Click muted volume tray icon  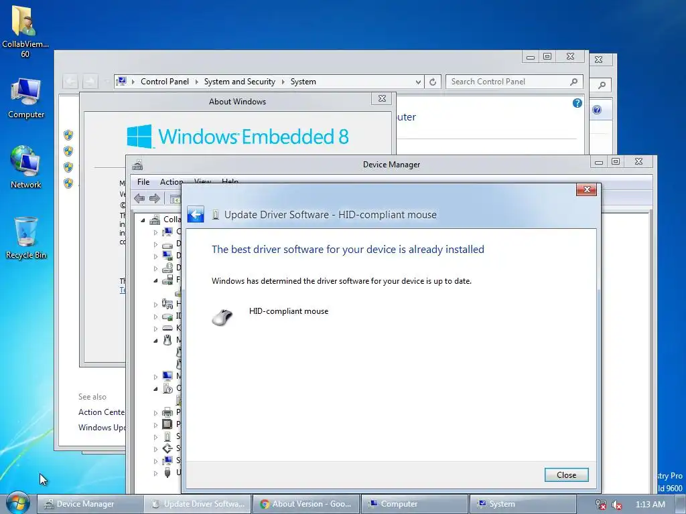pos(617,505)
